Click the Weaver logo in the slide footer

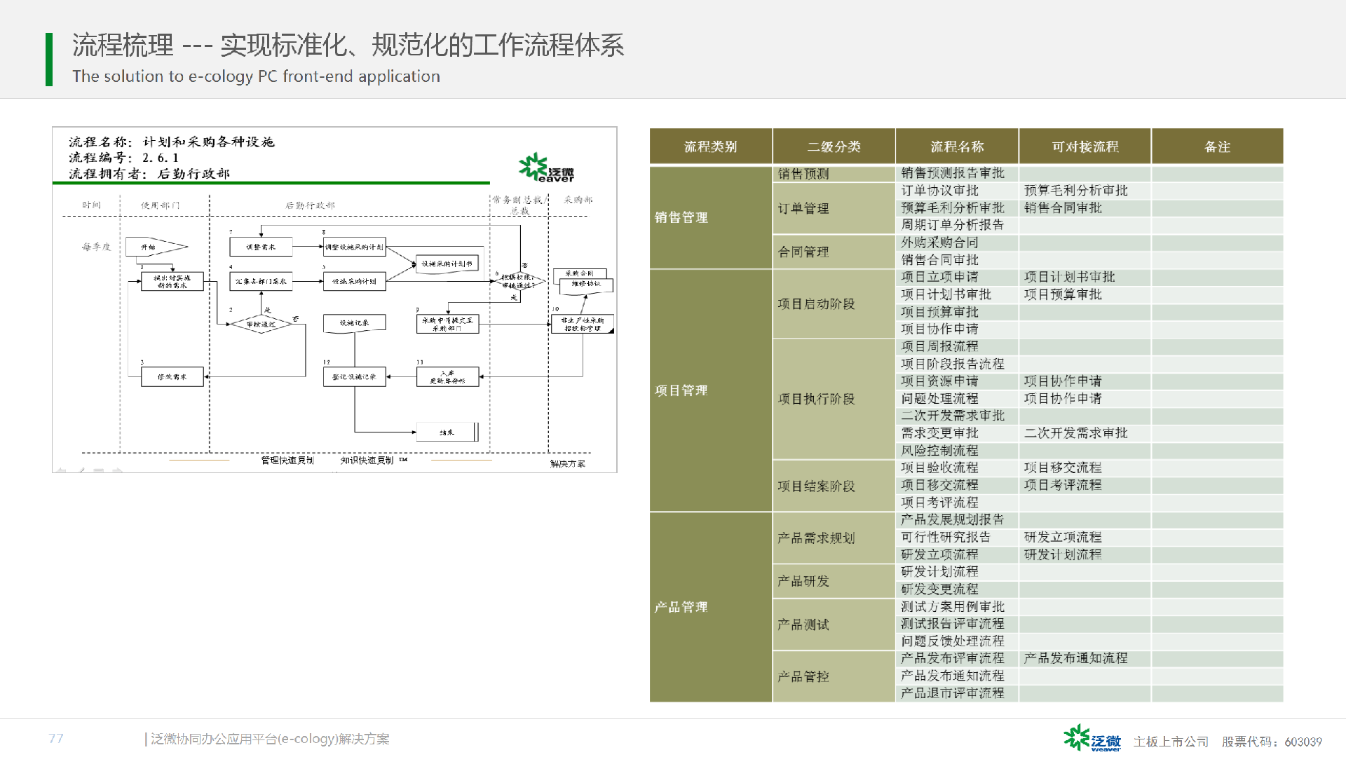[x=1092, y=739]
